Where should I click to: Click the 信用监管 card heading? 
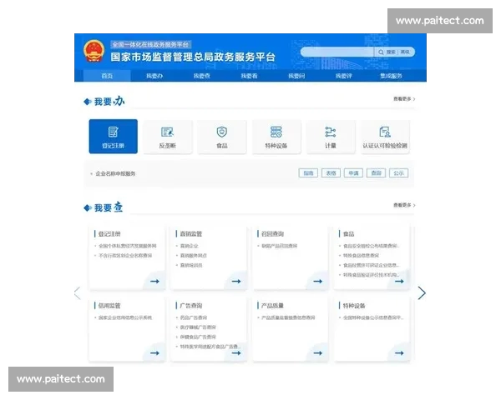(x=109, y=306)
